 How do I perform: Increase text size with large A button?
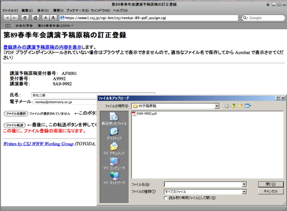pyautogui.click(x=53, y=18)
